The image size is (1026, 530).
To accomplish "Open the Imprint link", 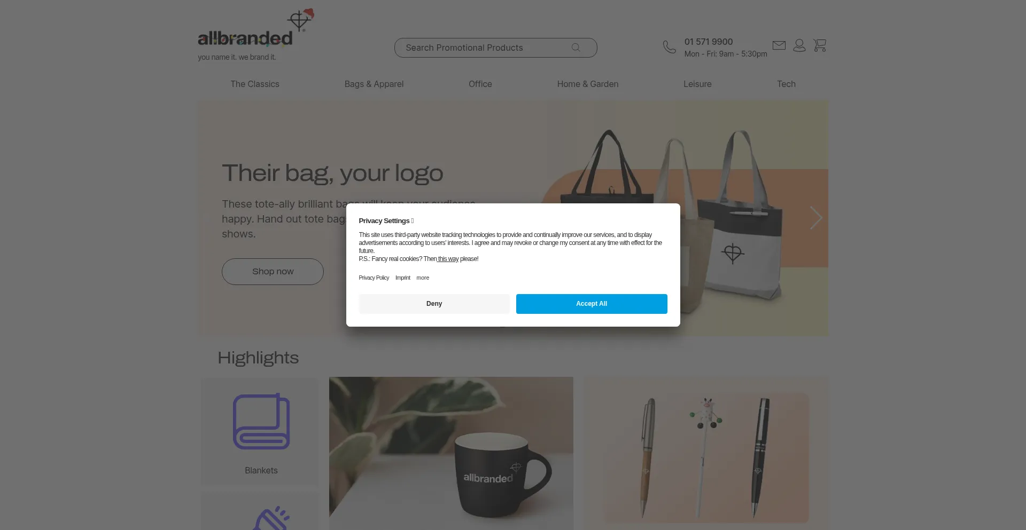I will 403,278.
